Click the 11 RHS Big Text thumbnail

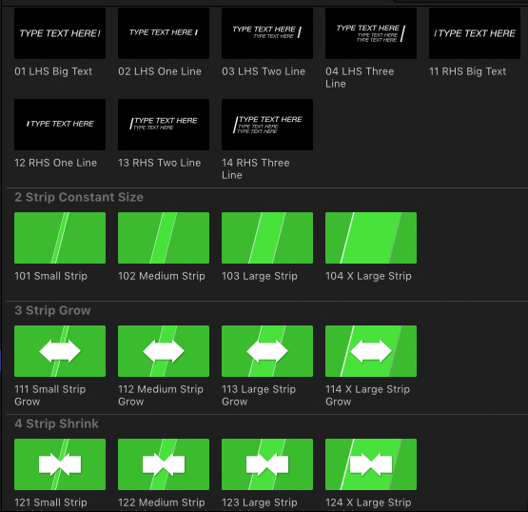[475, 33]
